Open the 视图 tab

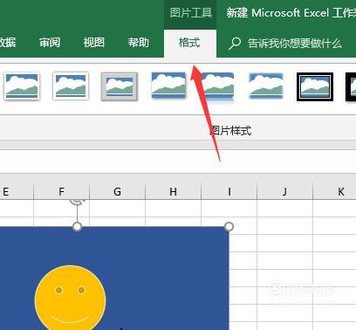coord(94,43)
